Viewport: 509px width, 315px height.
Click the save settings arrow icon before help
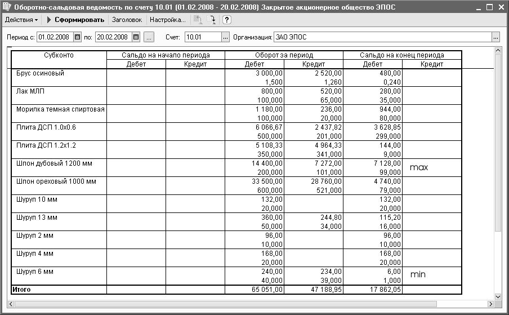[x=211, y=20]
